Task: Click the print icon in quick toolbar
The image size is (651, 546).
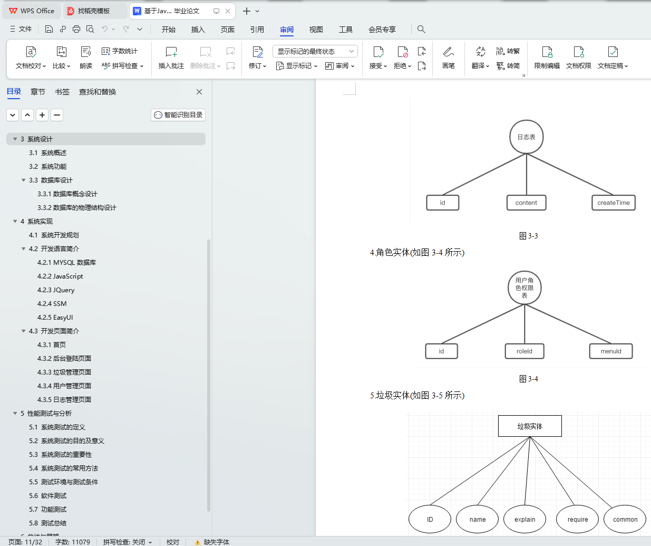Action: [x=76, y=29]
